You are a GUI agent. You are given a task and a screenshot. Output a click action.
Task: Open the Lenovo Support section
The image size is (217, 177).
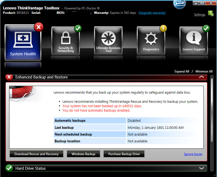194,41
